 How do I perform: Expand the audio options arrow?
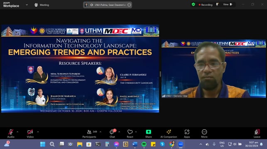pyautogui.click(x=17, y=132)
